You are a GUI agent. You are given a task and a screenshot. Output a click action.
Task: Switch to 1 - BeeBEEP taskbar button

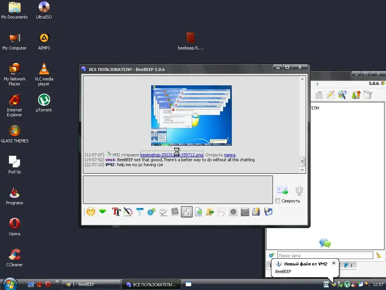[91, 284]
